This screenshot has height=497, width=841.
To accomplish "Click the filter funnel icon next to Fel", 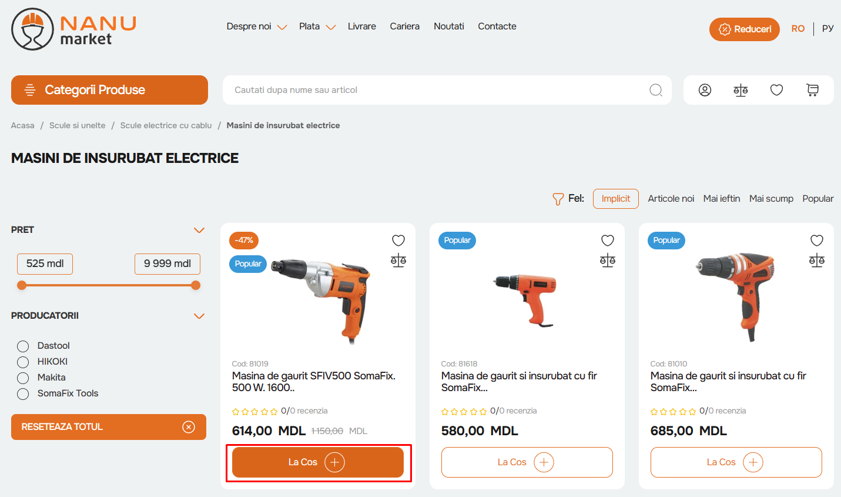I will coord(558,199).
